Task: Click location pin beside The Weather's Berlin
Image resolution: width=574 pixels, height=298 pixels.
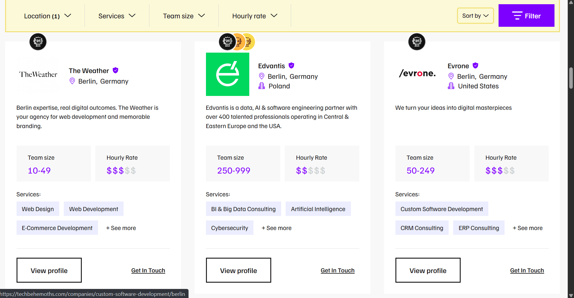Action: [x=72, y=81]
